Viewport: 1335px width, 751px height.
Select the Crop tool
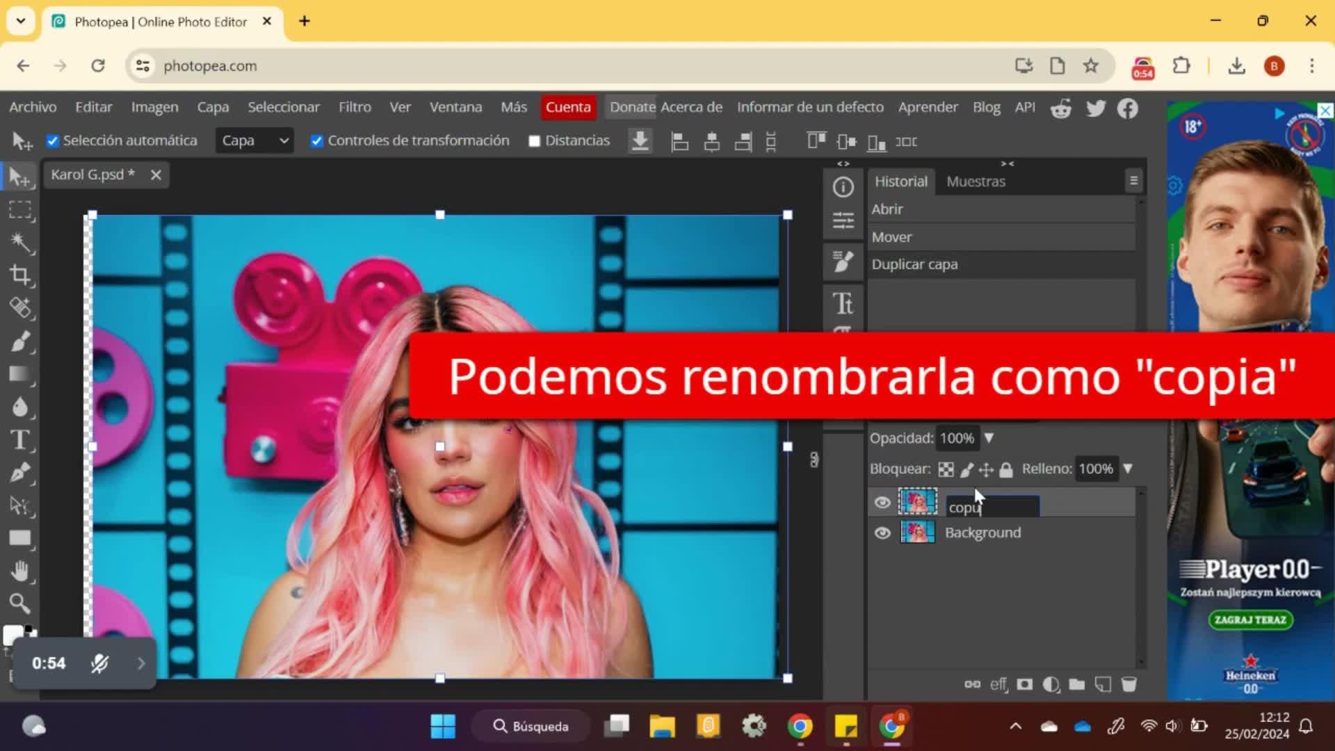[20, 275]
